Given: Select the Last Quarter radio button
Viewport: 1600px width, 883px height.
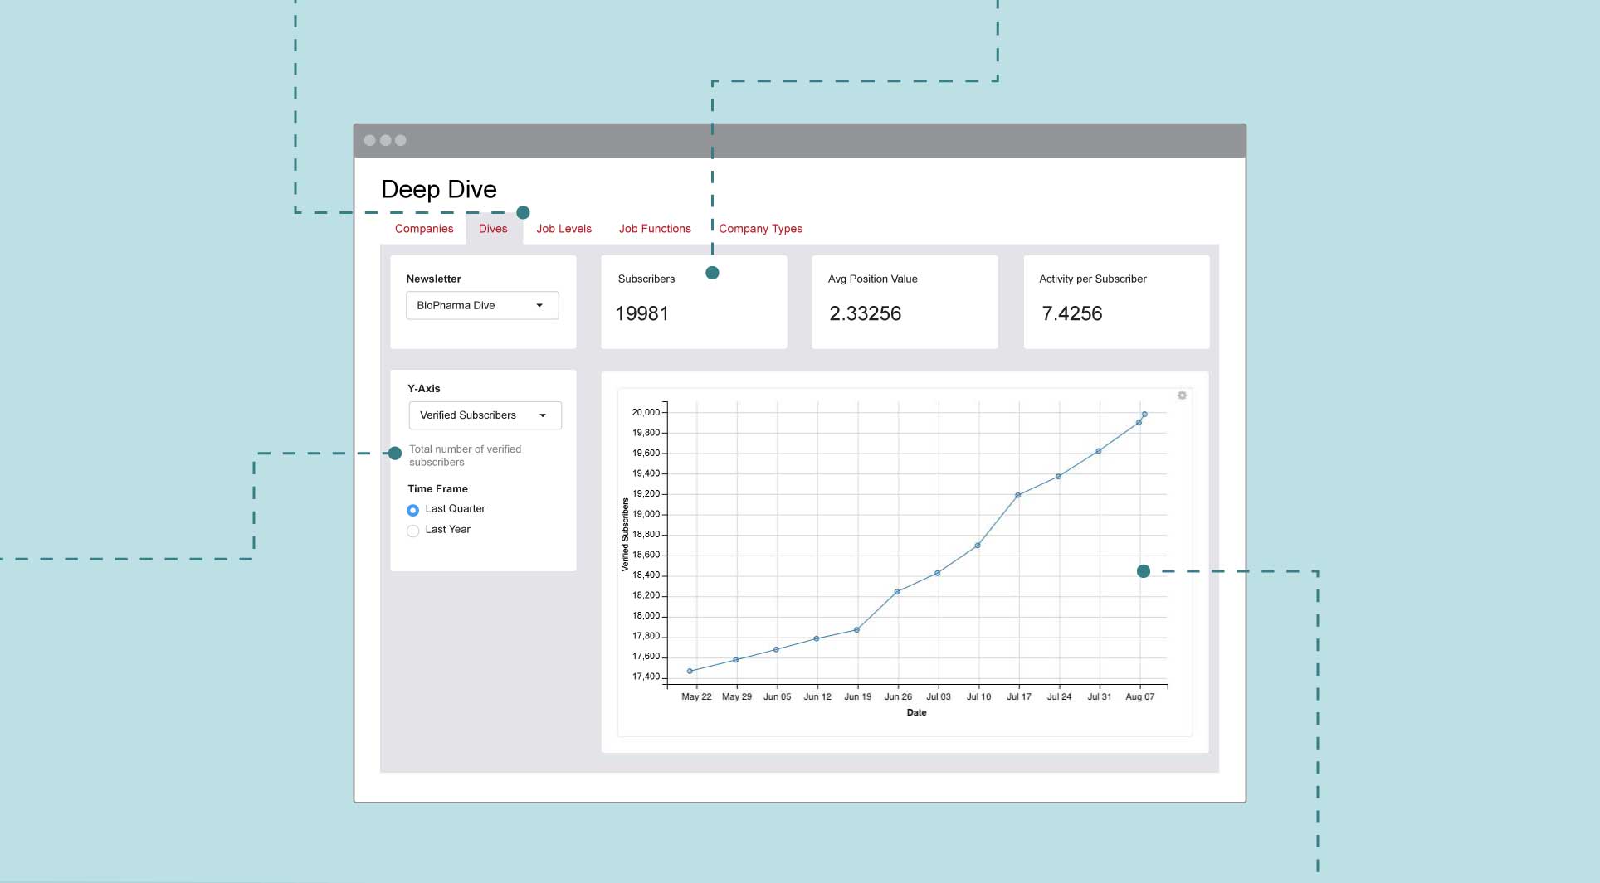Looking at the screenshot, I should (x=412, y=510).
